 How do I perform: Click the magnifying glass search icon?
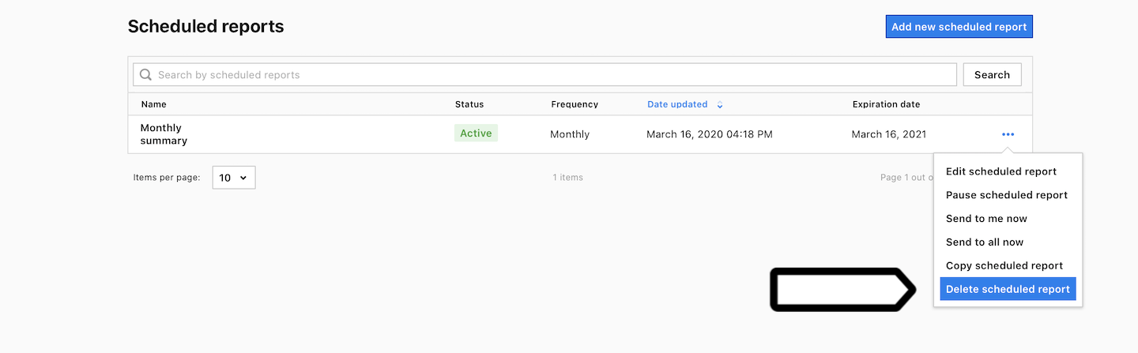tap(145, 75)
